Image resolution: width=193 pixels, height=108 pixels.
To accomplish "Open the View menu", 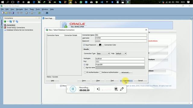I will (12, 9).
